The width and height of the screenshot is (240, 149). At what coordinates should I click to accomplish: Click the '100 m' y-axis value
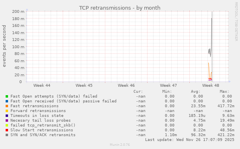(18, 47)
